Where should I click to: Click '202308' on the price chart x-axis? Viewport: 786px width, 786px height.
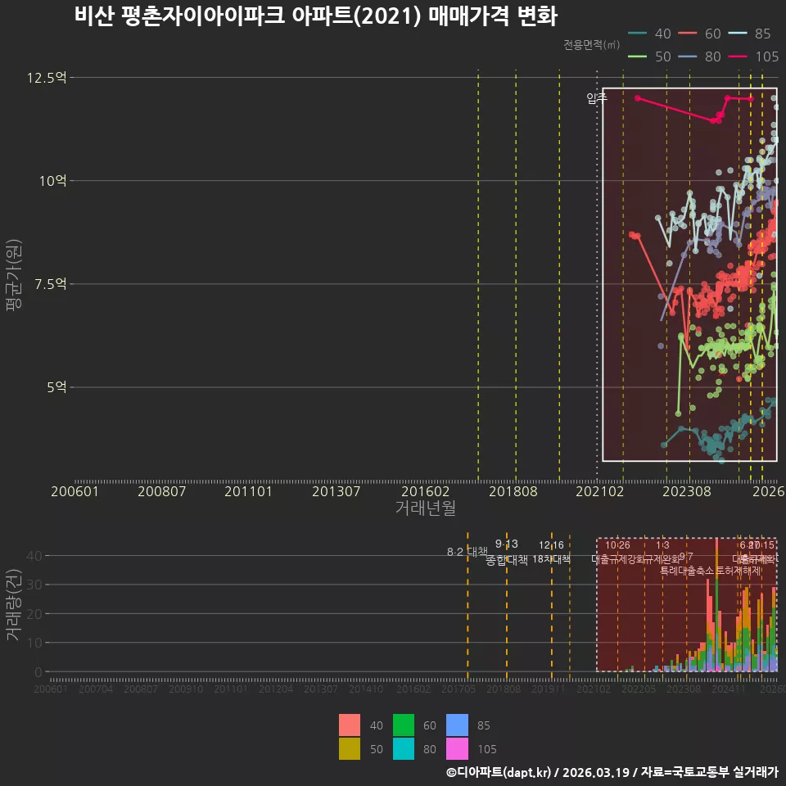687,491
